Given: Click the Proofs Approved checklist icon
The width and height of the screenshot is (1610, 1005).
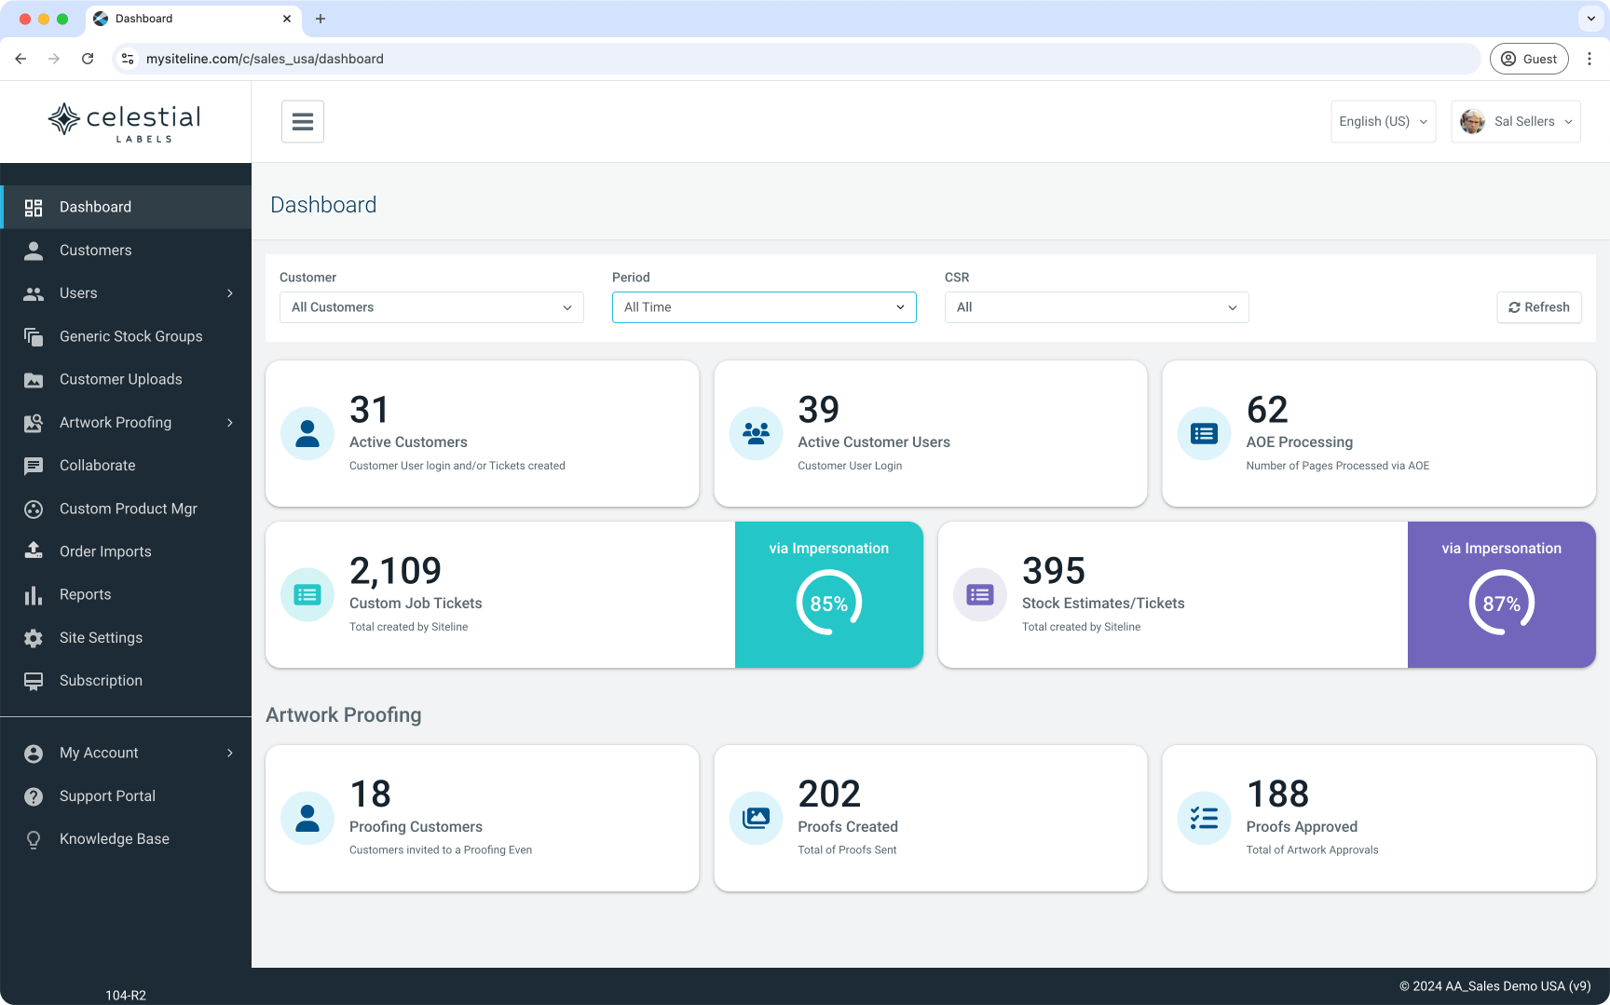Looking at the screenshot, I should click(1204, 818).
